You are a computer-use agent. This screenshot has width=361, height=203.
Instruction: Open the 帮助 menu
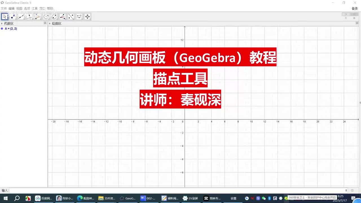click(x=50, y=9)
